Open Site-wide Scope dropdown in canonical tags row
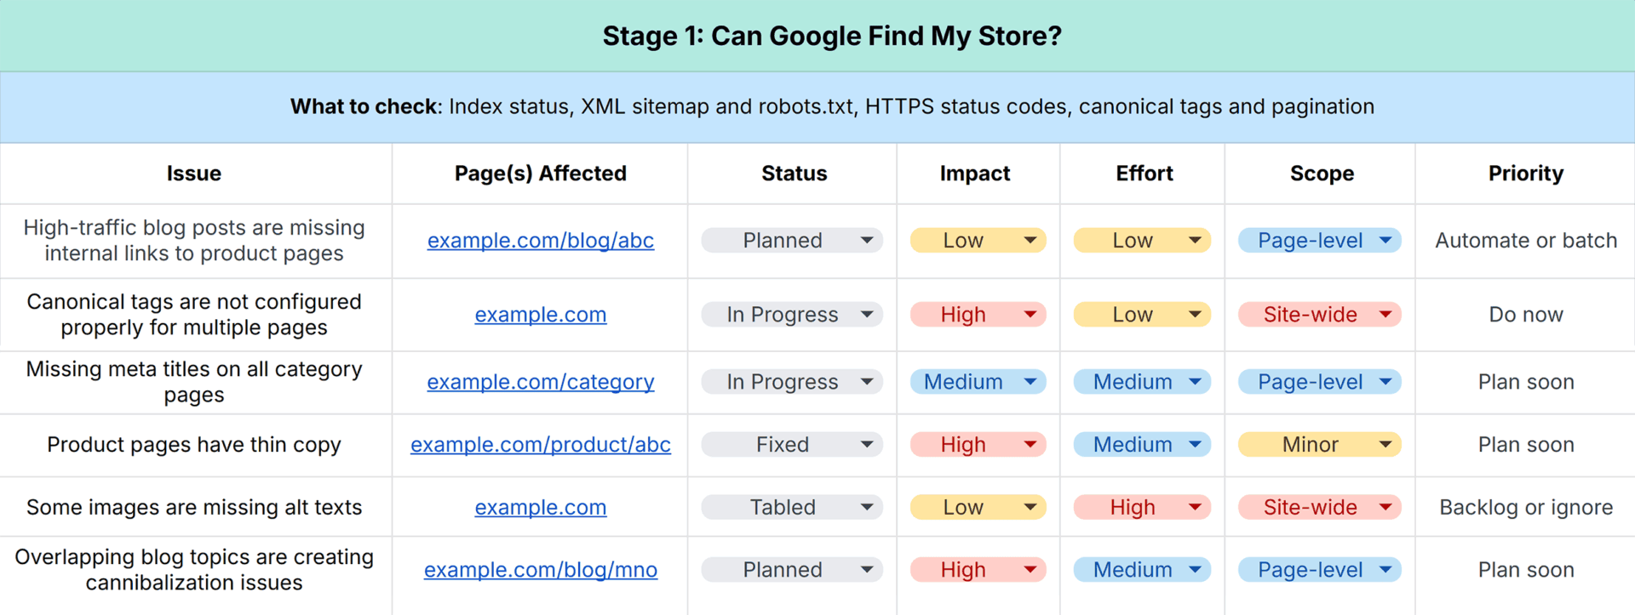Screen dimensions: 1635x615 (x=1320, y=315)
